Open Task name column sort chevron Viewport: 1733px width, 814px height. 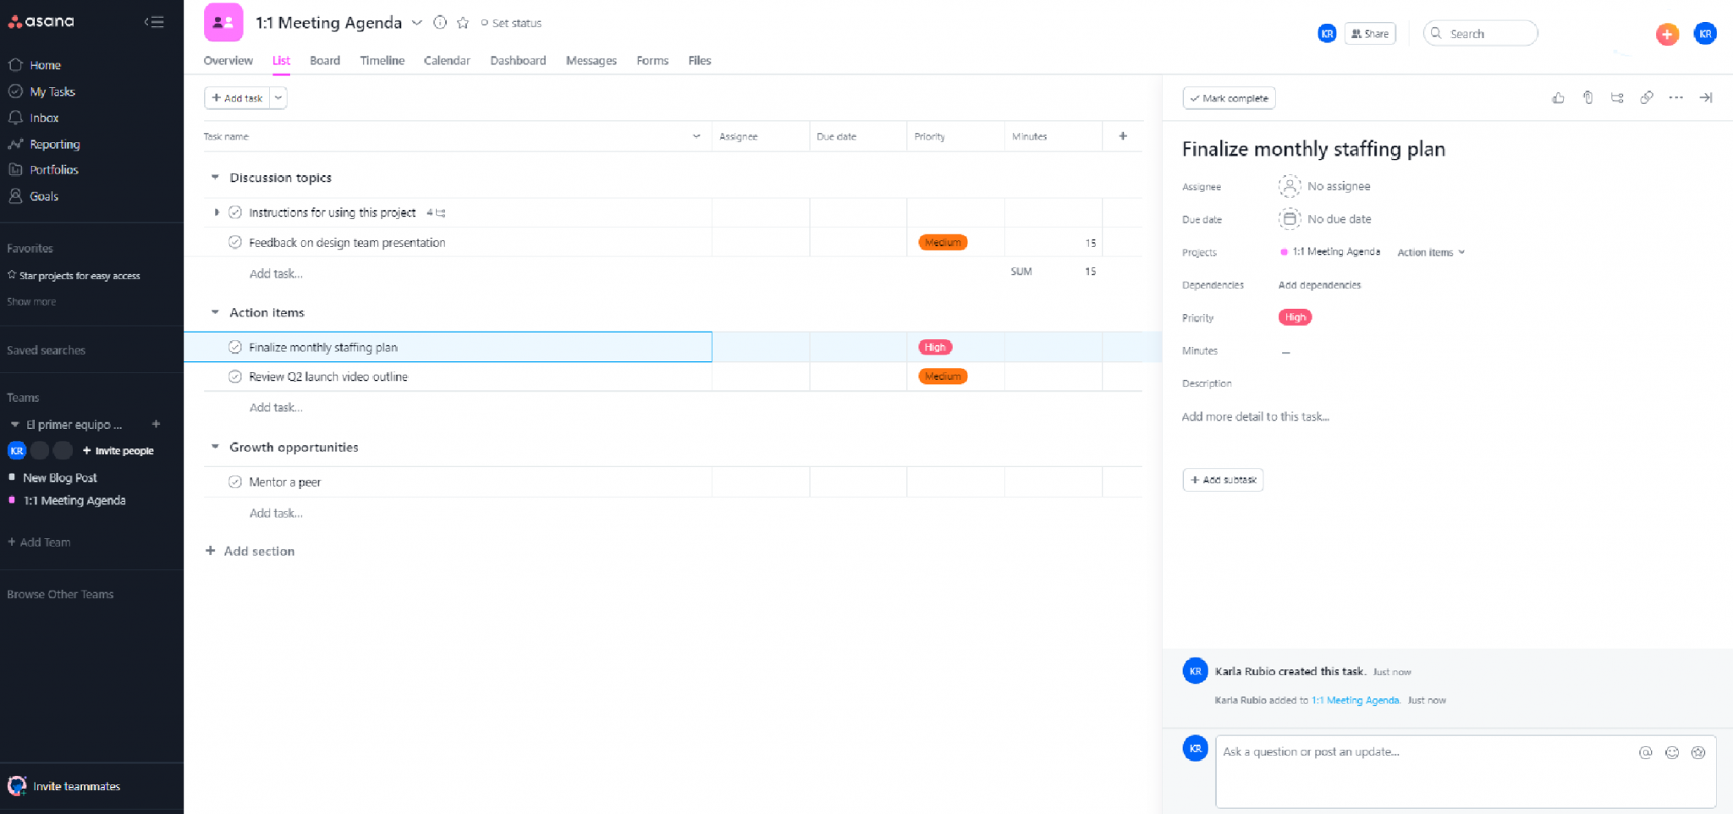coord(696,136)
